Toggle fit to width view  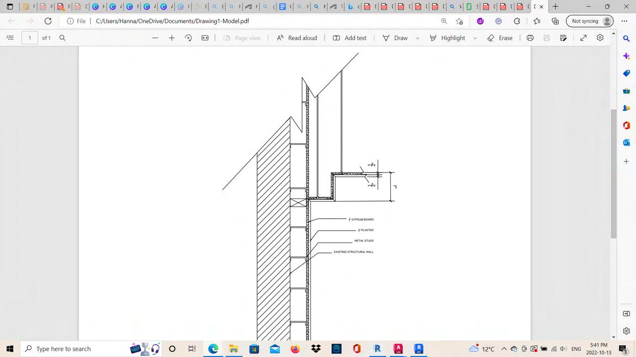[205, 38]
